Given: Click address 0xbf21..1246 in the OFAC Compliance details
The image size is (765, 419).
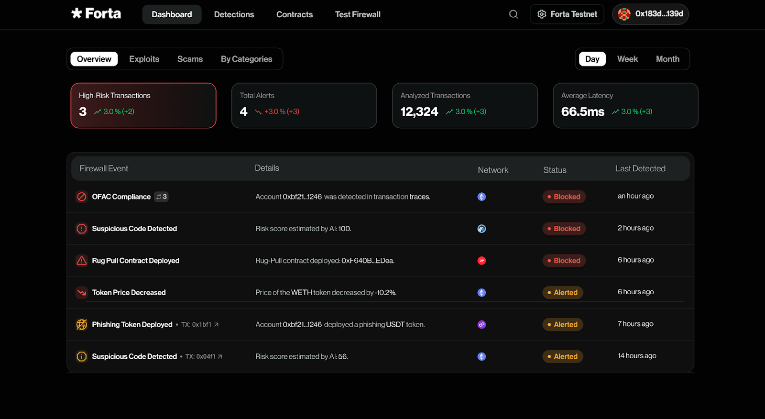Looking at the screenshot, I should point(302,197).
